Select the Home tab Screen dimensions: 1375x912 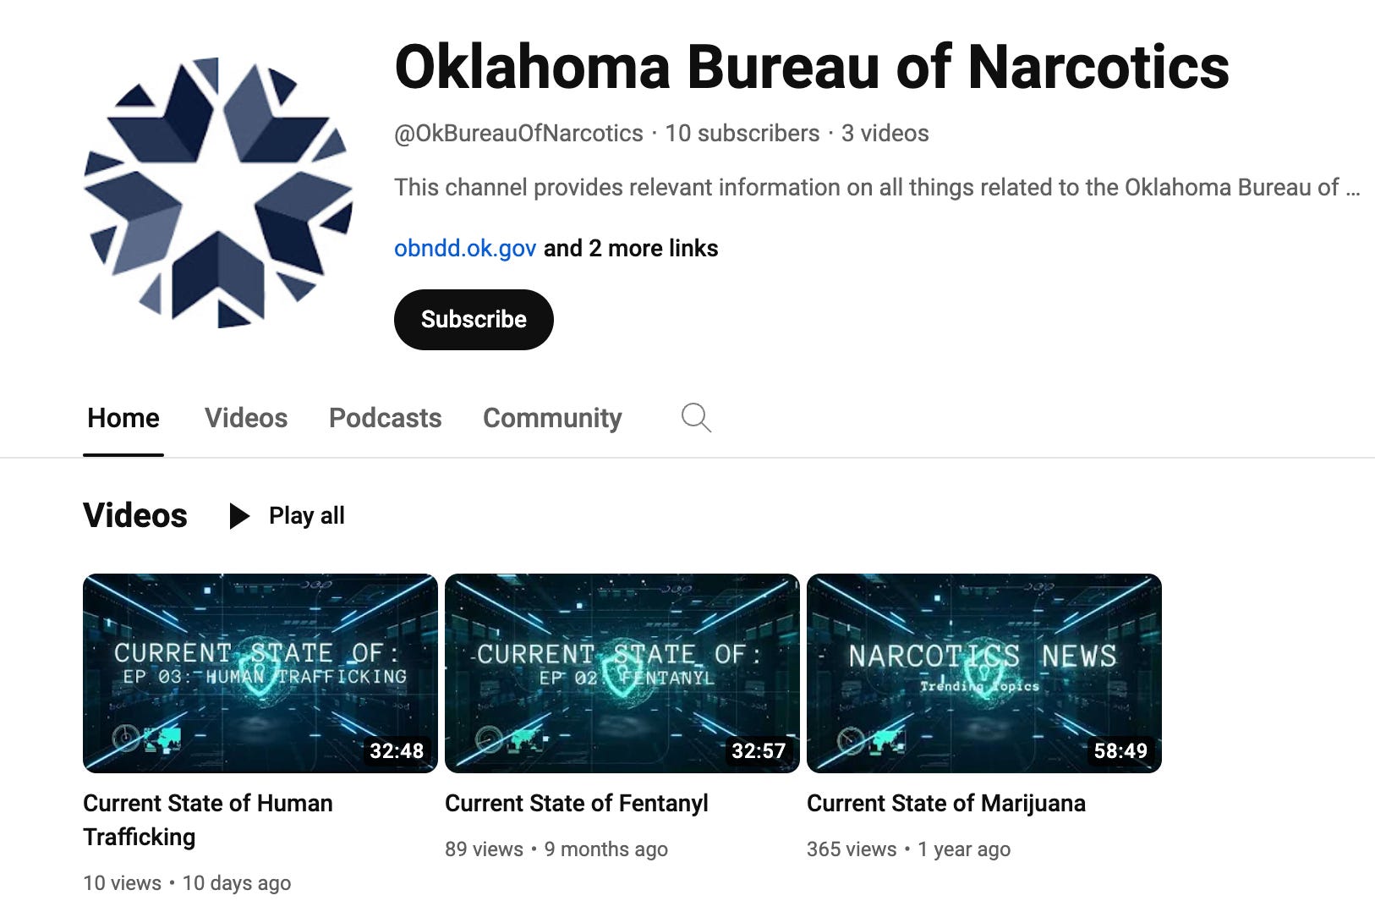click(x=123, y=418)
